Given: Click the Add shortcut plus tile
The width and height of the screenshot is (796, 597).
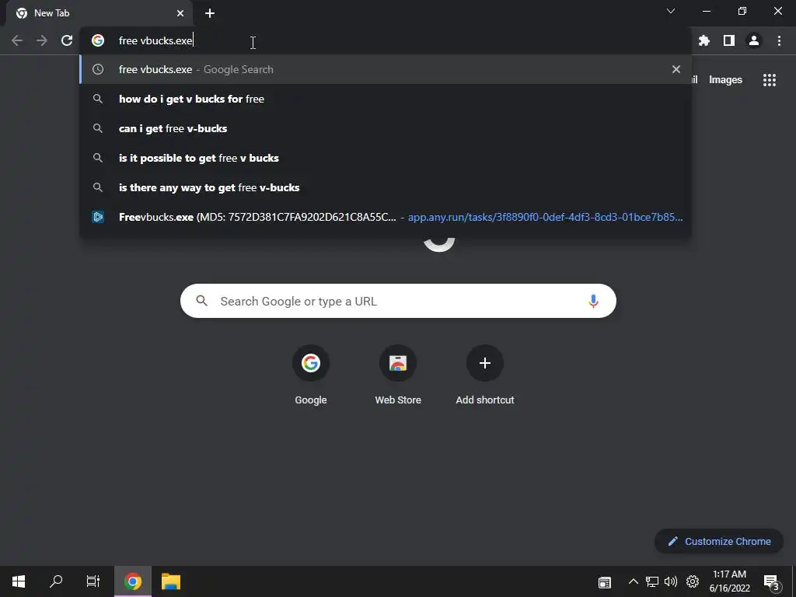Looking at the screenshot, I should click(x=485, y=375).
